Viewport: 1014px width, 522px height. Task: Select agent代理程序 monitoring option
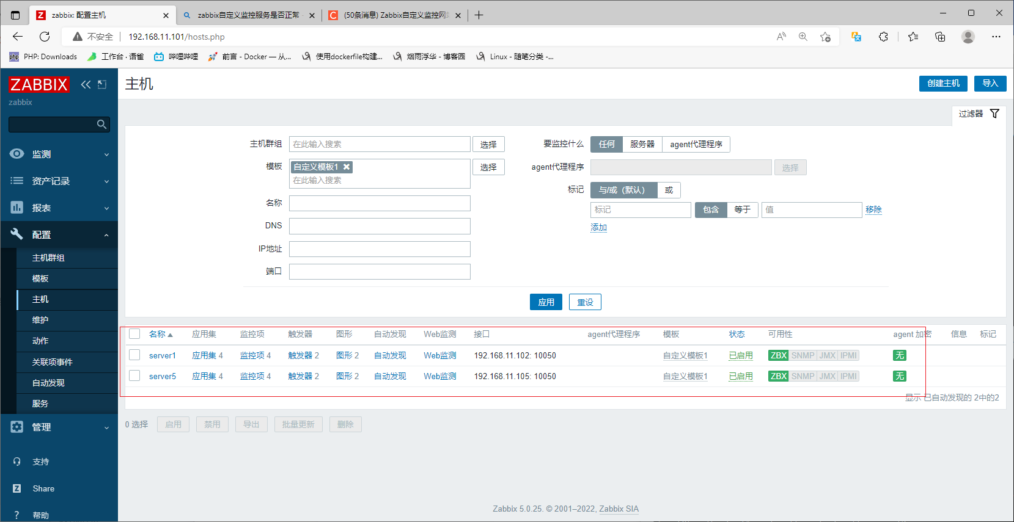(696, 144)
